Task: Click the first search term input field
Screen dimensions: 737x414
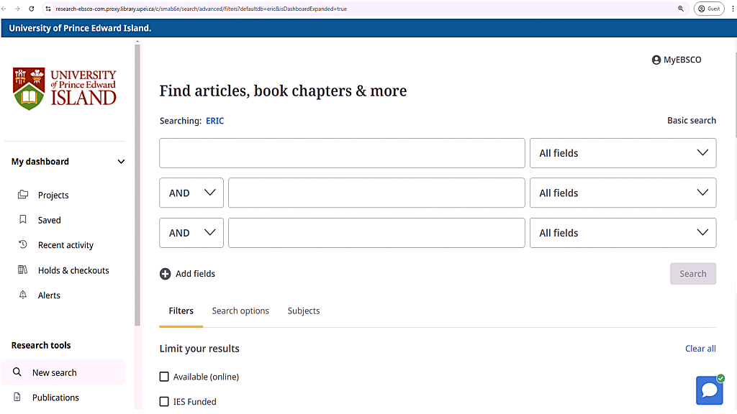Action: [x=342, y=153]
